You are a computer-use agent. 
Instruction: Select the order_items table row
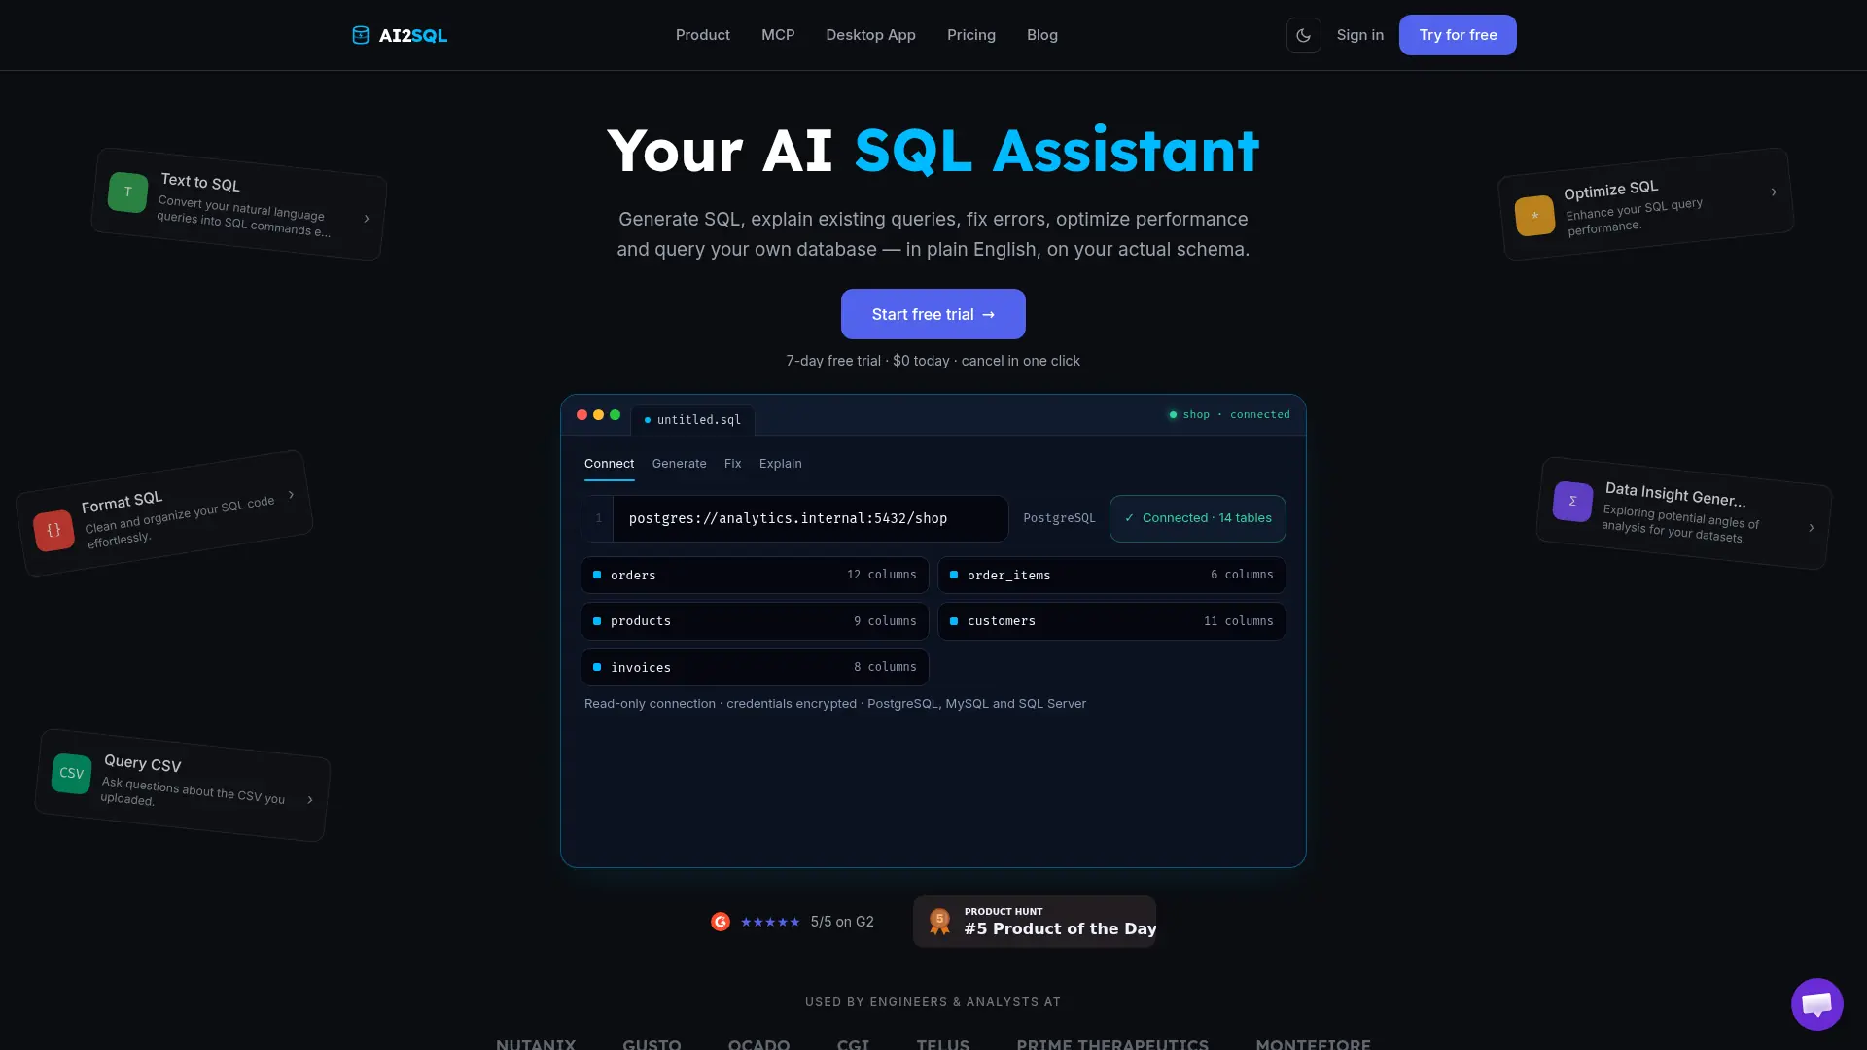(1111, 575)
